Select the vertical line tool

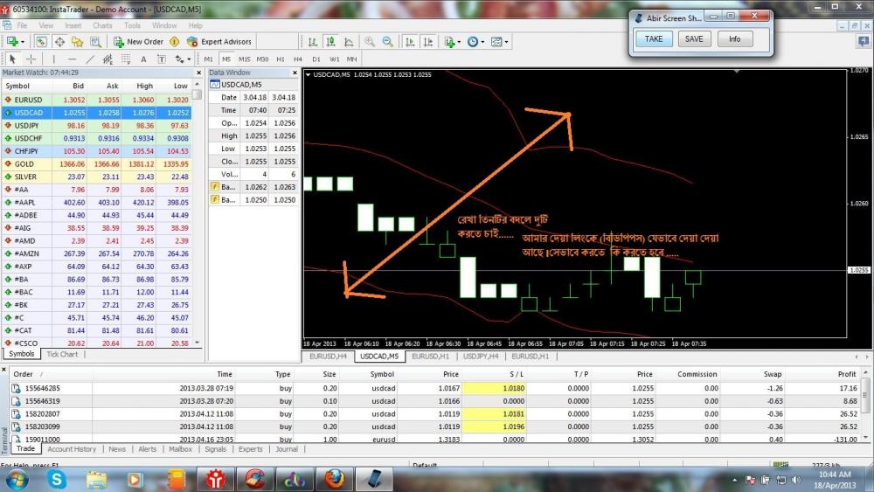coord(53,59)
